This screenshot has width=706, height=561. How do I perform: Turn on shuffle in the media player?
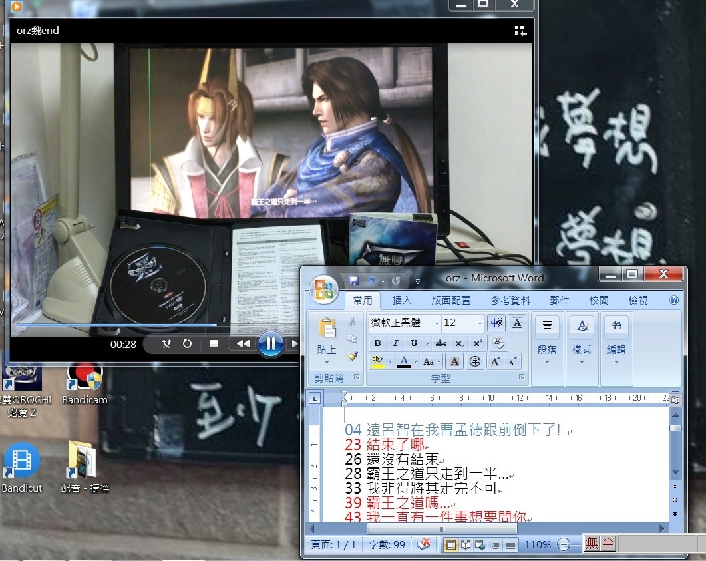click(167, 344)
